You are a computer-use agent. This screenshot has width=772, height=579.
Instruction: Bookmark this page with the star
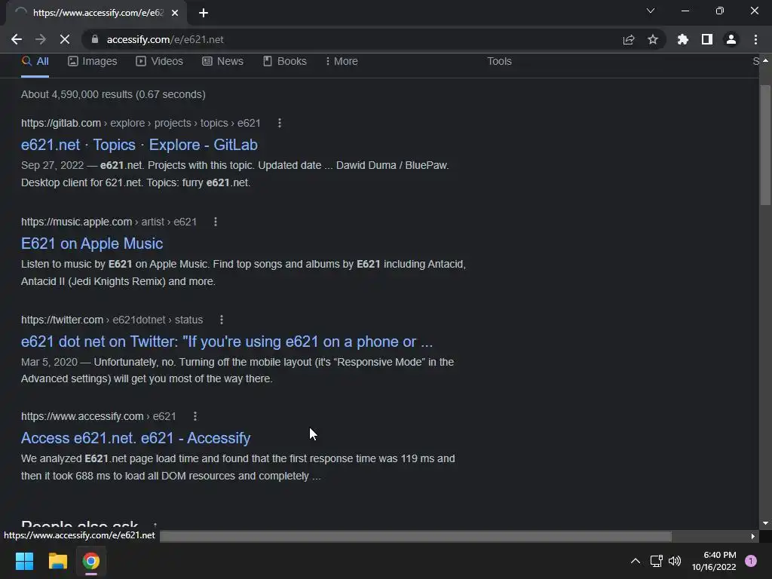click(x=653, y=39)
